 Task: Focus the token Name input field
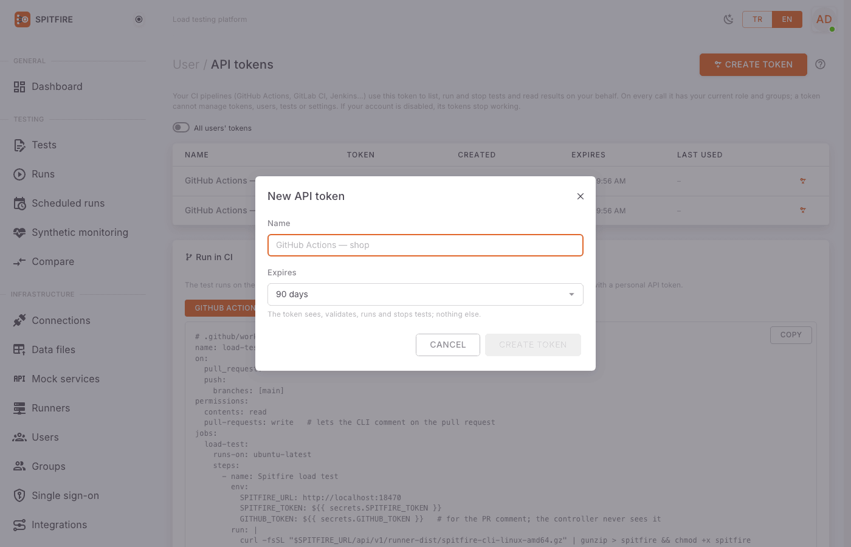[x=425, y=246]
